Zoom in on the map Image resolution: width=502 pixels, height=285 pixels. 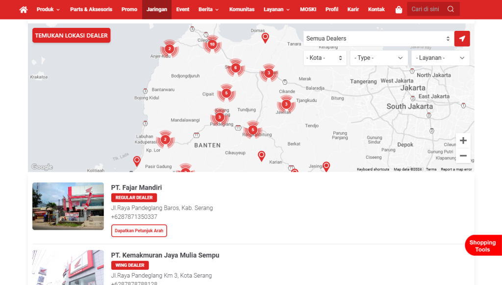463,141
